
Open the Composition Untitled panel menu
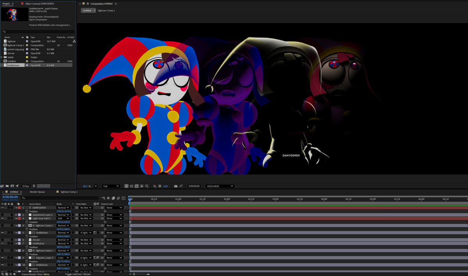point(116,4)
